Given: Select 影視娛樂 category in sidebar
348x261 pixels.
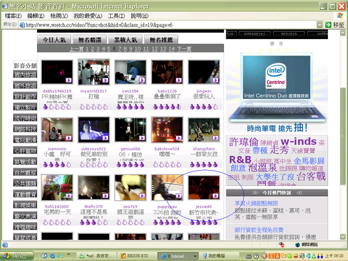Looking at the screenshot, I should point(25,206).
